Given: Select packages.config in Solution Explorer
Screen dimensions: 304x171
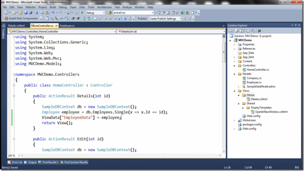Looking at the screenshot, I should click(x=252, y=124).
